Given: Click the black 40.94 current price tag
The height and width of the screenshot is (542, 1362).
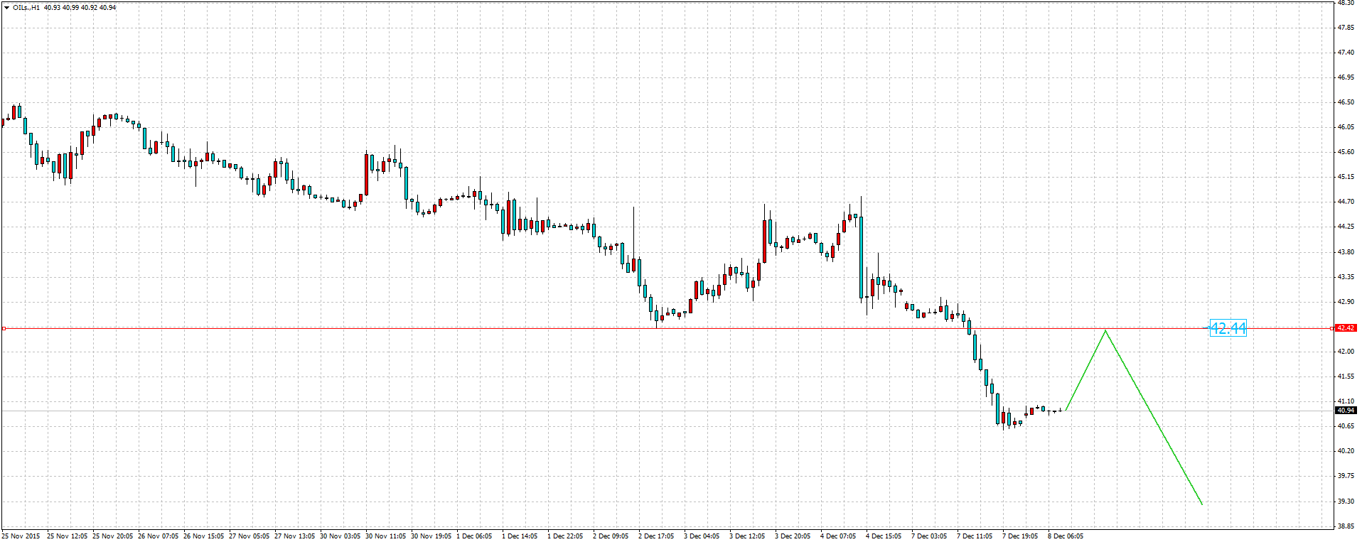Looking at the screenshot, I should (x=1345, y=411).
